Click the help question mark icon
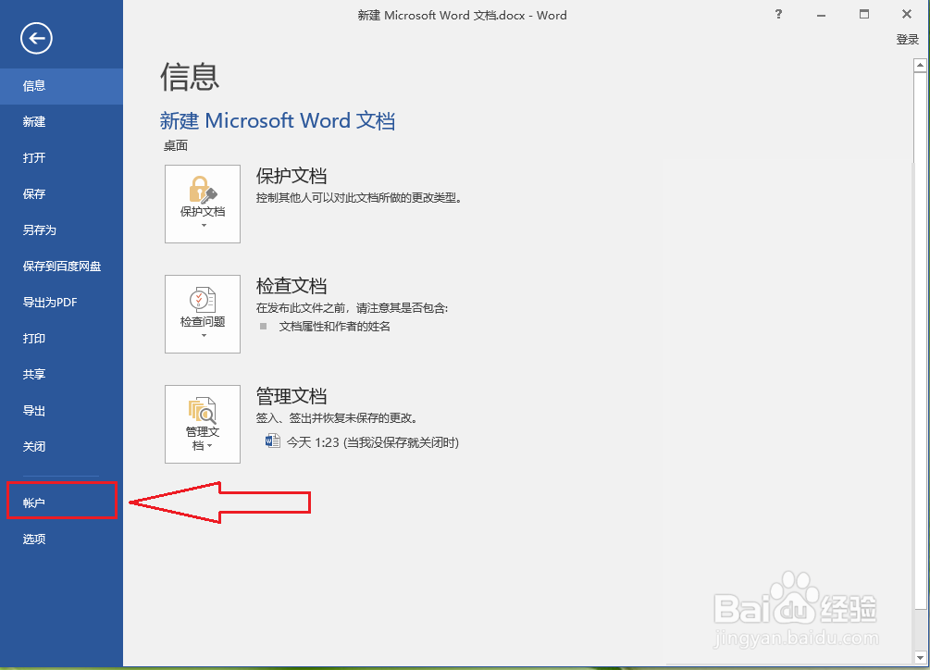Viewport: 930px width, 670px height. (778, 14)
